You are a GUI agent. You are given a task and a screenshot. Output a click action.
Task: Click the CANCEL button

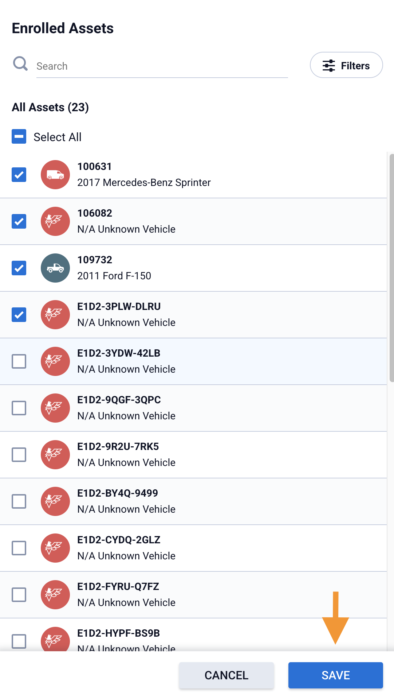pyautogui.click(x=226, y=675)
